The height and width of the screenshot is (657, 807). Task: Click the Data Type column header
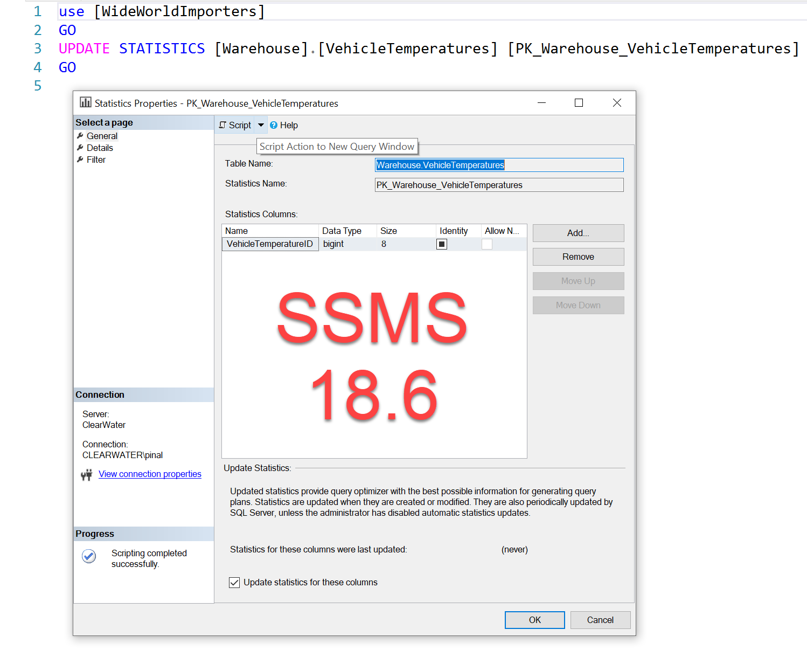[x=347, y=231]
